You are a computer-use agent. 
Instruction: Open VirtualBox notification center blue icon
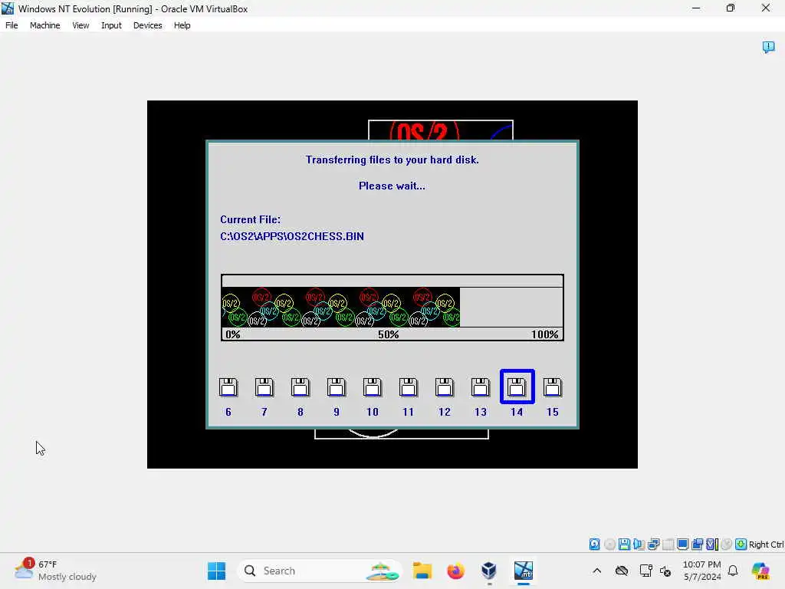pos(768,47)
